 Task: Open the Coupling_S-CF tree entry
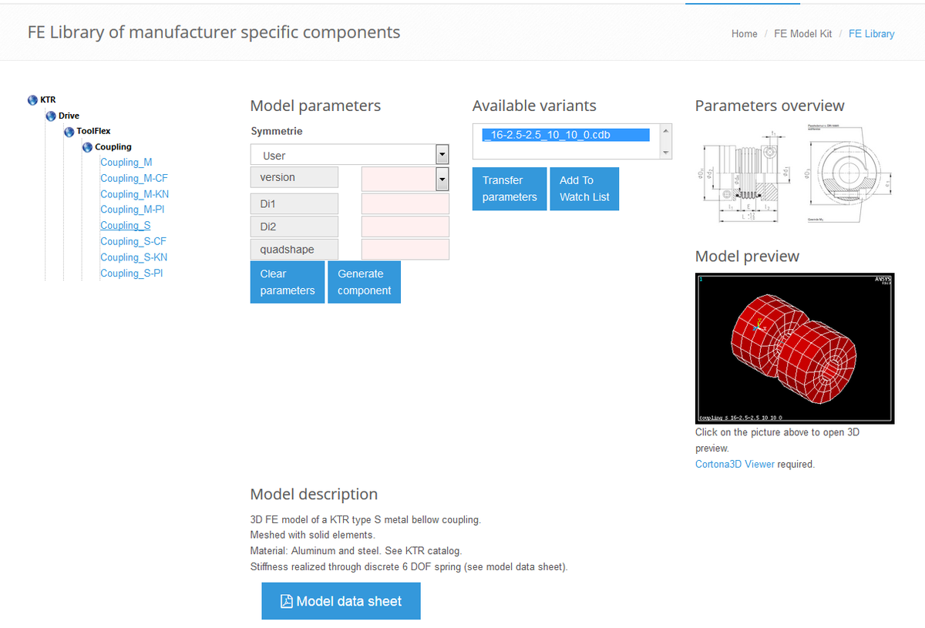[133, 241]
